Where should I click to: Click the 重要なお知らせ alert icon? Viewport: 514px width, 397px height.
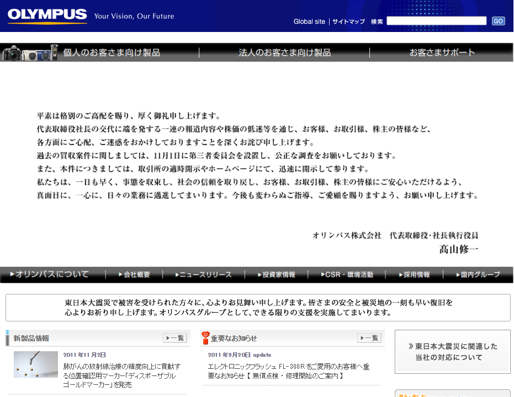pos(205,338)
